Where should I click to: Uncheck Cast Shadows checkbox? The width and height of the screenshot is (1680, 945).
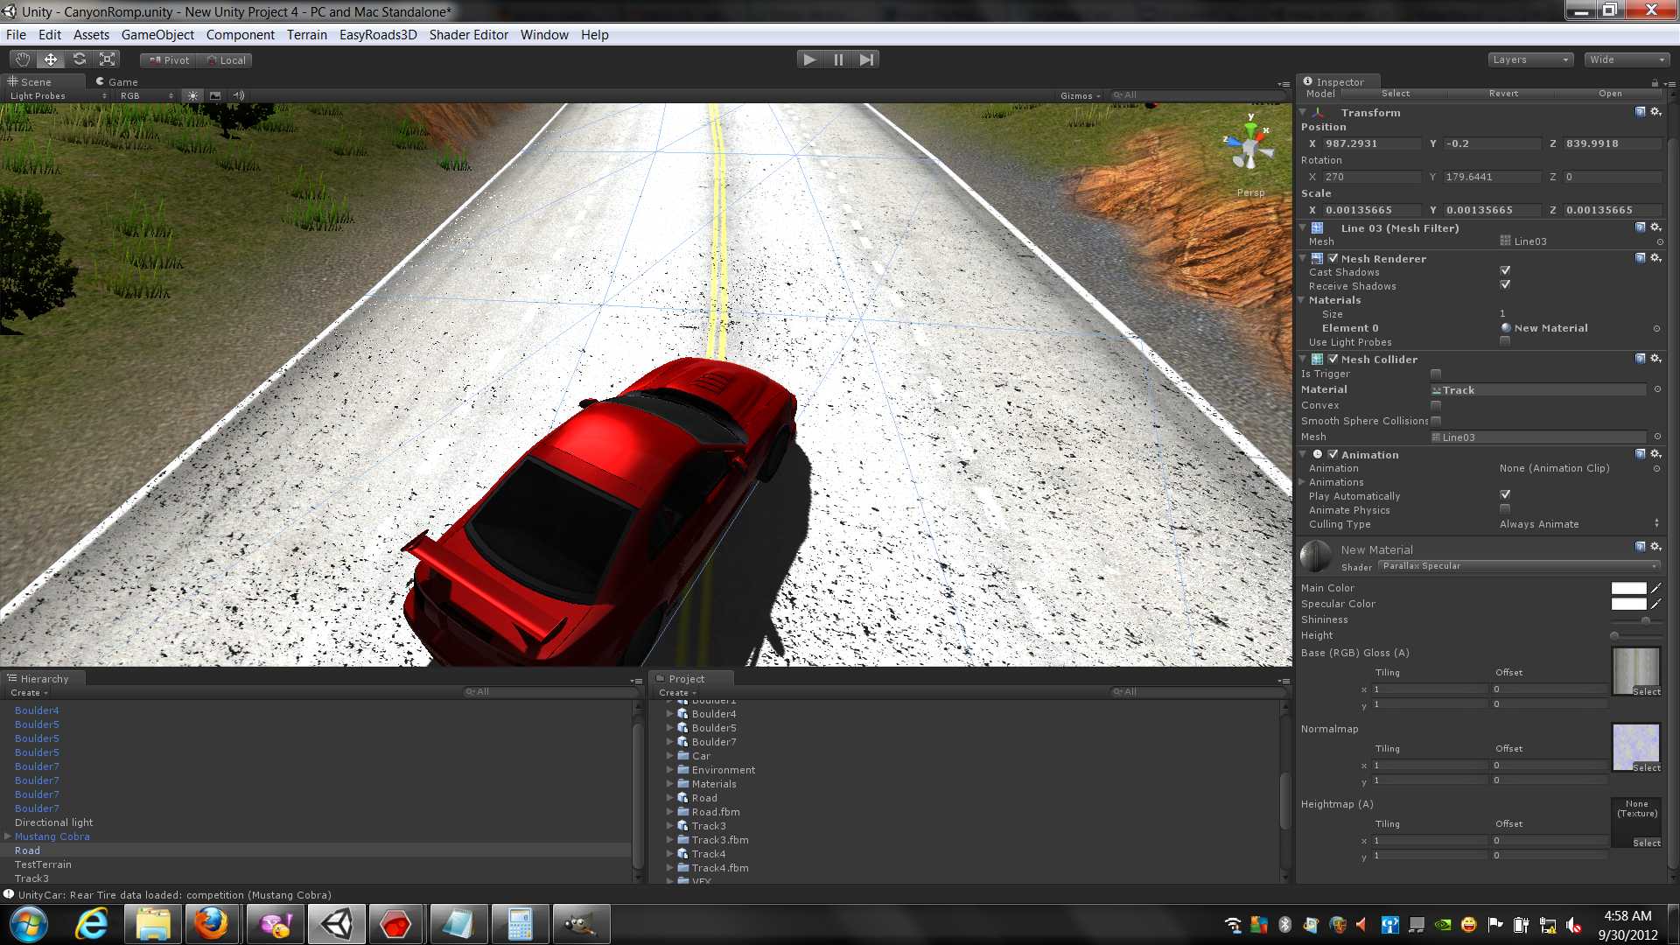click(1505, 271)
